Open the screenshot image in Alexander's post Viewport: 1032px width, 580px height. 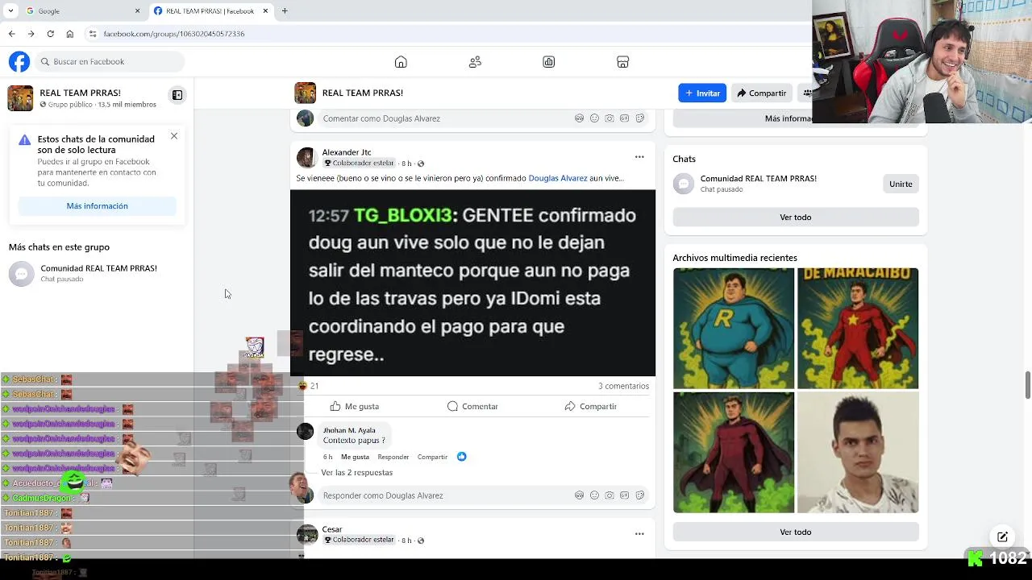(x=472, y=283)
